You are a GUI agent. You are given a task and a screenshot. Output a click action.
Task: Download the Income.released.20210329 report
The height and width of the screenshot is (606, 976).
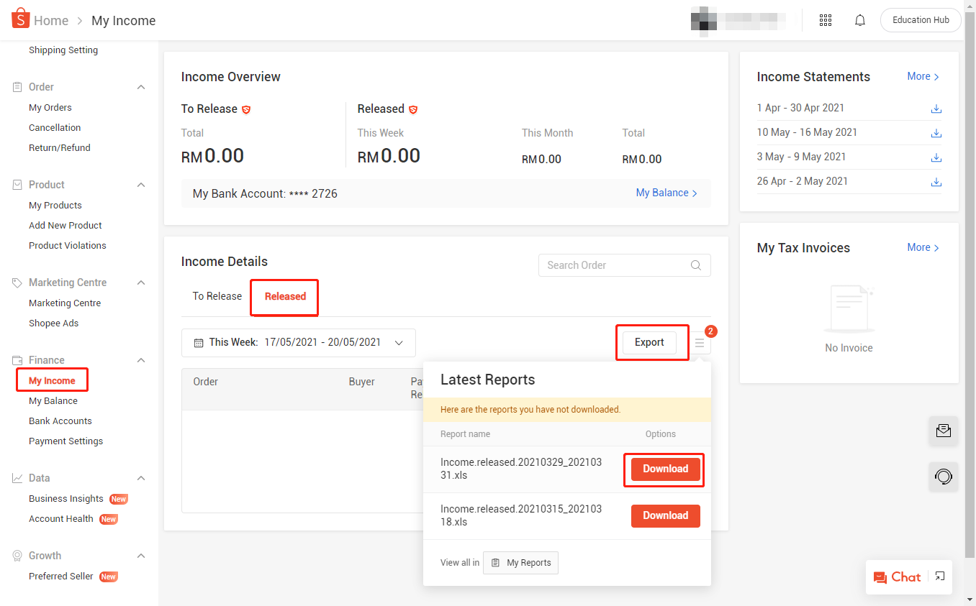(665, 469)
